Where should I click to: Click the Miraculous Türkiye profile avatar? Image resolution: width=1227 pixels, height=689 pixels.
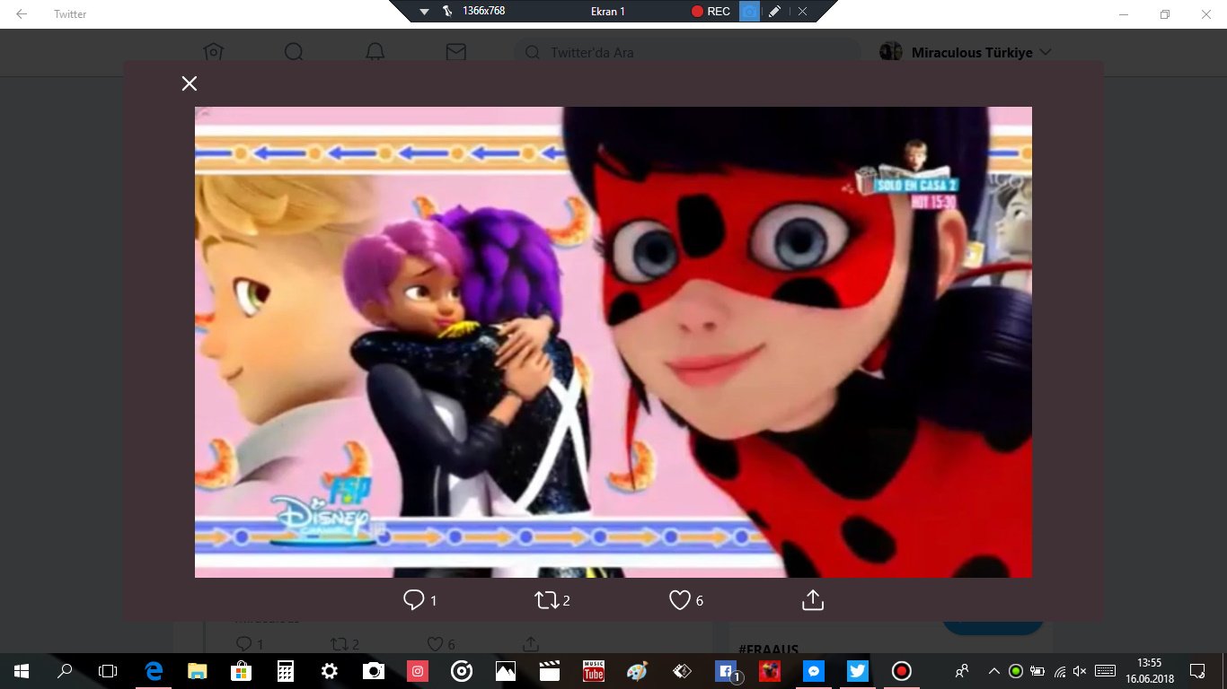[x=890, y=52]
